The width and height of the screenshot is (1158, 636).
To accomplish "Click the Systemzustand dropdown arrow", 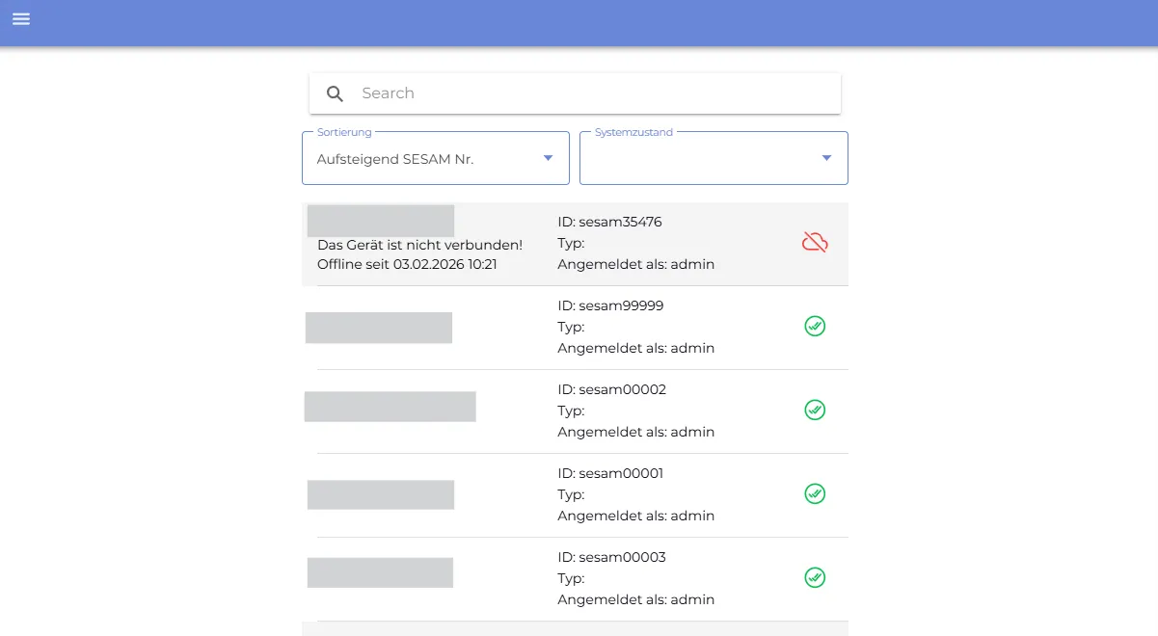I will pos(826,158).
